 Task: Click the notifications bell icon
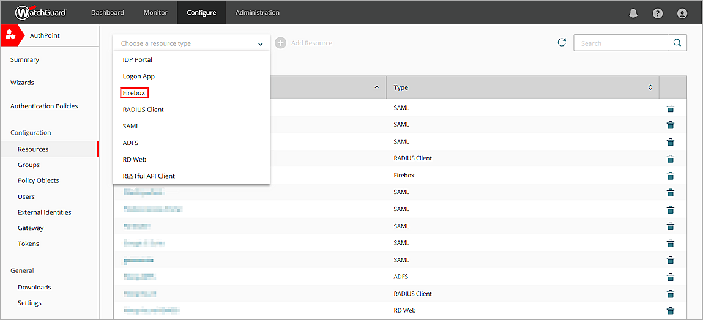(633, 13)
